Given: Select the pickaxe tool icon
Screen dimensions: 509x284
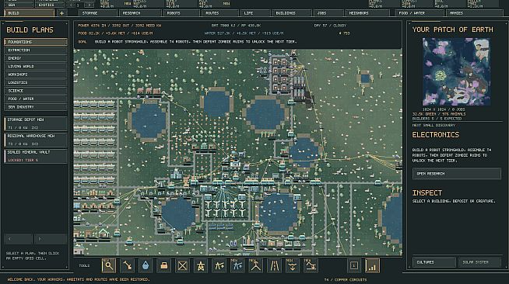Looking at the screenshot, I should 127,266.
